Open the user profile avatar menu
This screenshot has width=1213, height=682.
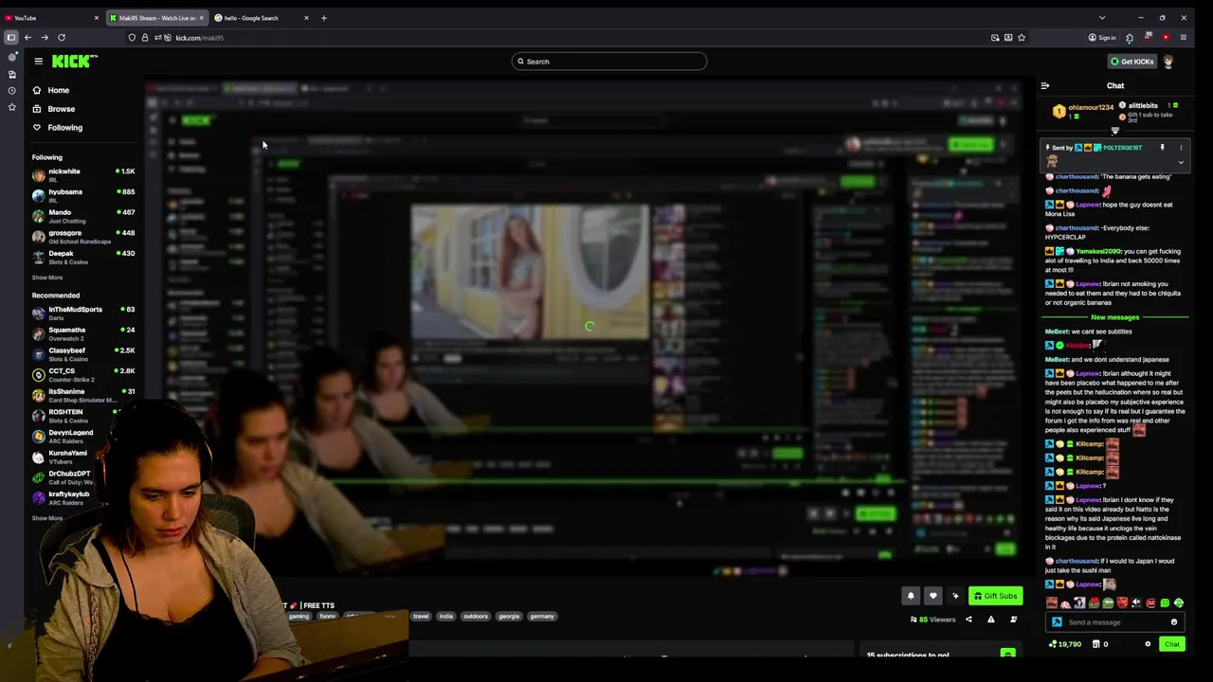point(1168,62)
